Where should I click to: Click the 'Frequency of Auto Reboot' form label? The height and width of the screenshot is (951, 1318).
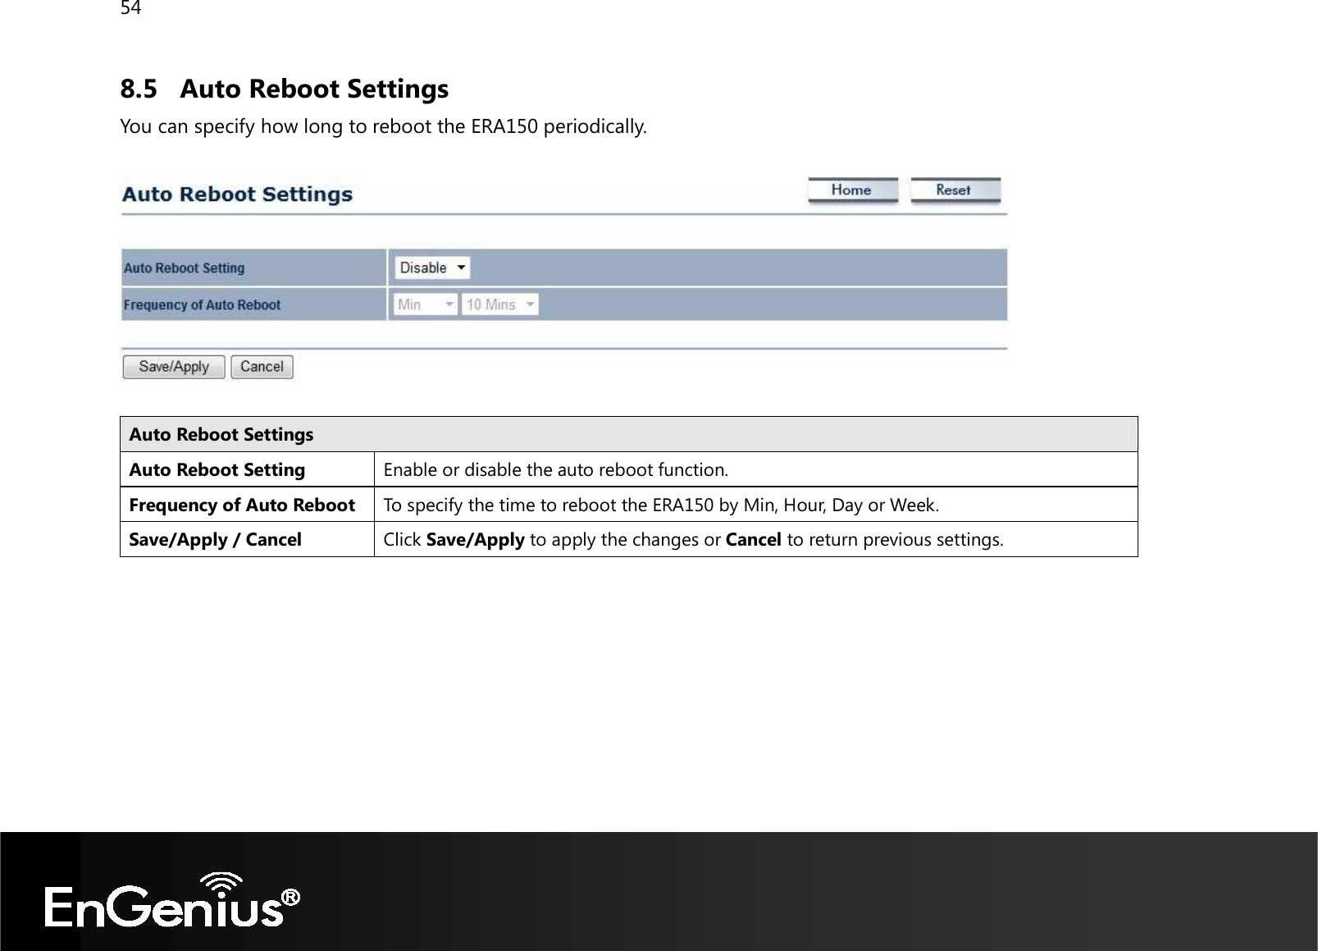[x=202, y=305]
